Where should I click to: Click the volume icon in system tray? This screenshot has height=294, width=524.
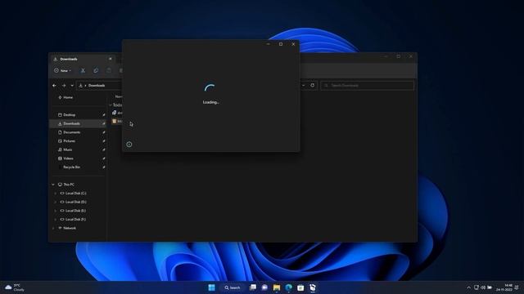coord(483,287)
